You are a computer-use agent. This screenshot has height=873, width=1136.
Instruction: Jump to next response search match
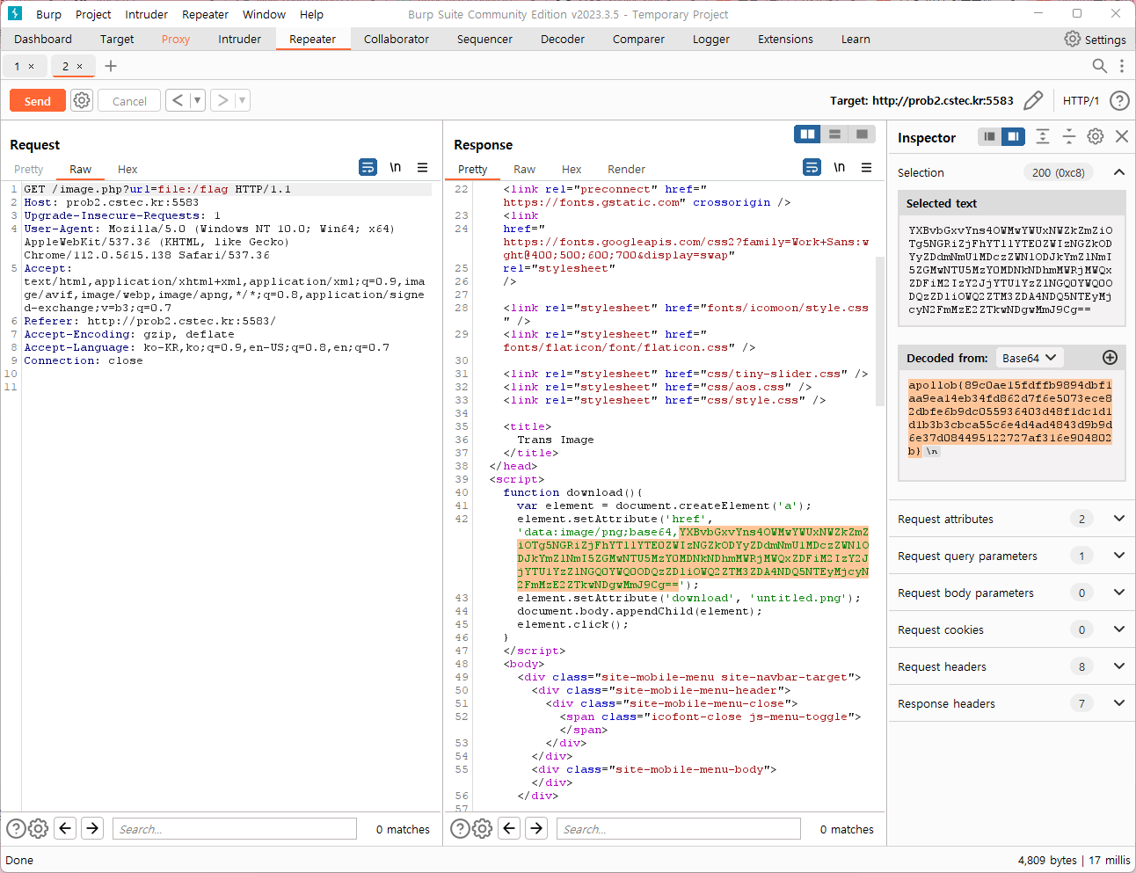536,828
